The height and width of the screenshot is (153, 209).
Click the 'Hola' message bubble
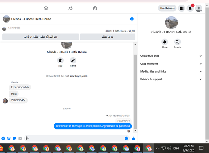tap(14, 94)
